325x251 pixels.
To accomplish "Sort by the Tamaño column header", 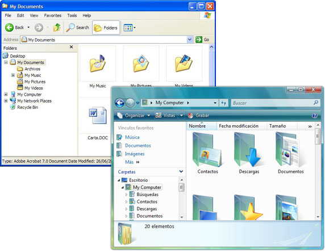I will [282, 126].
